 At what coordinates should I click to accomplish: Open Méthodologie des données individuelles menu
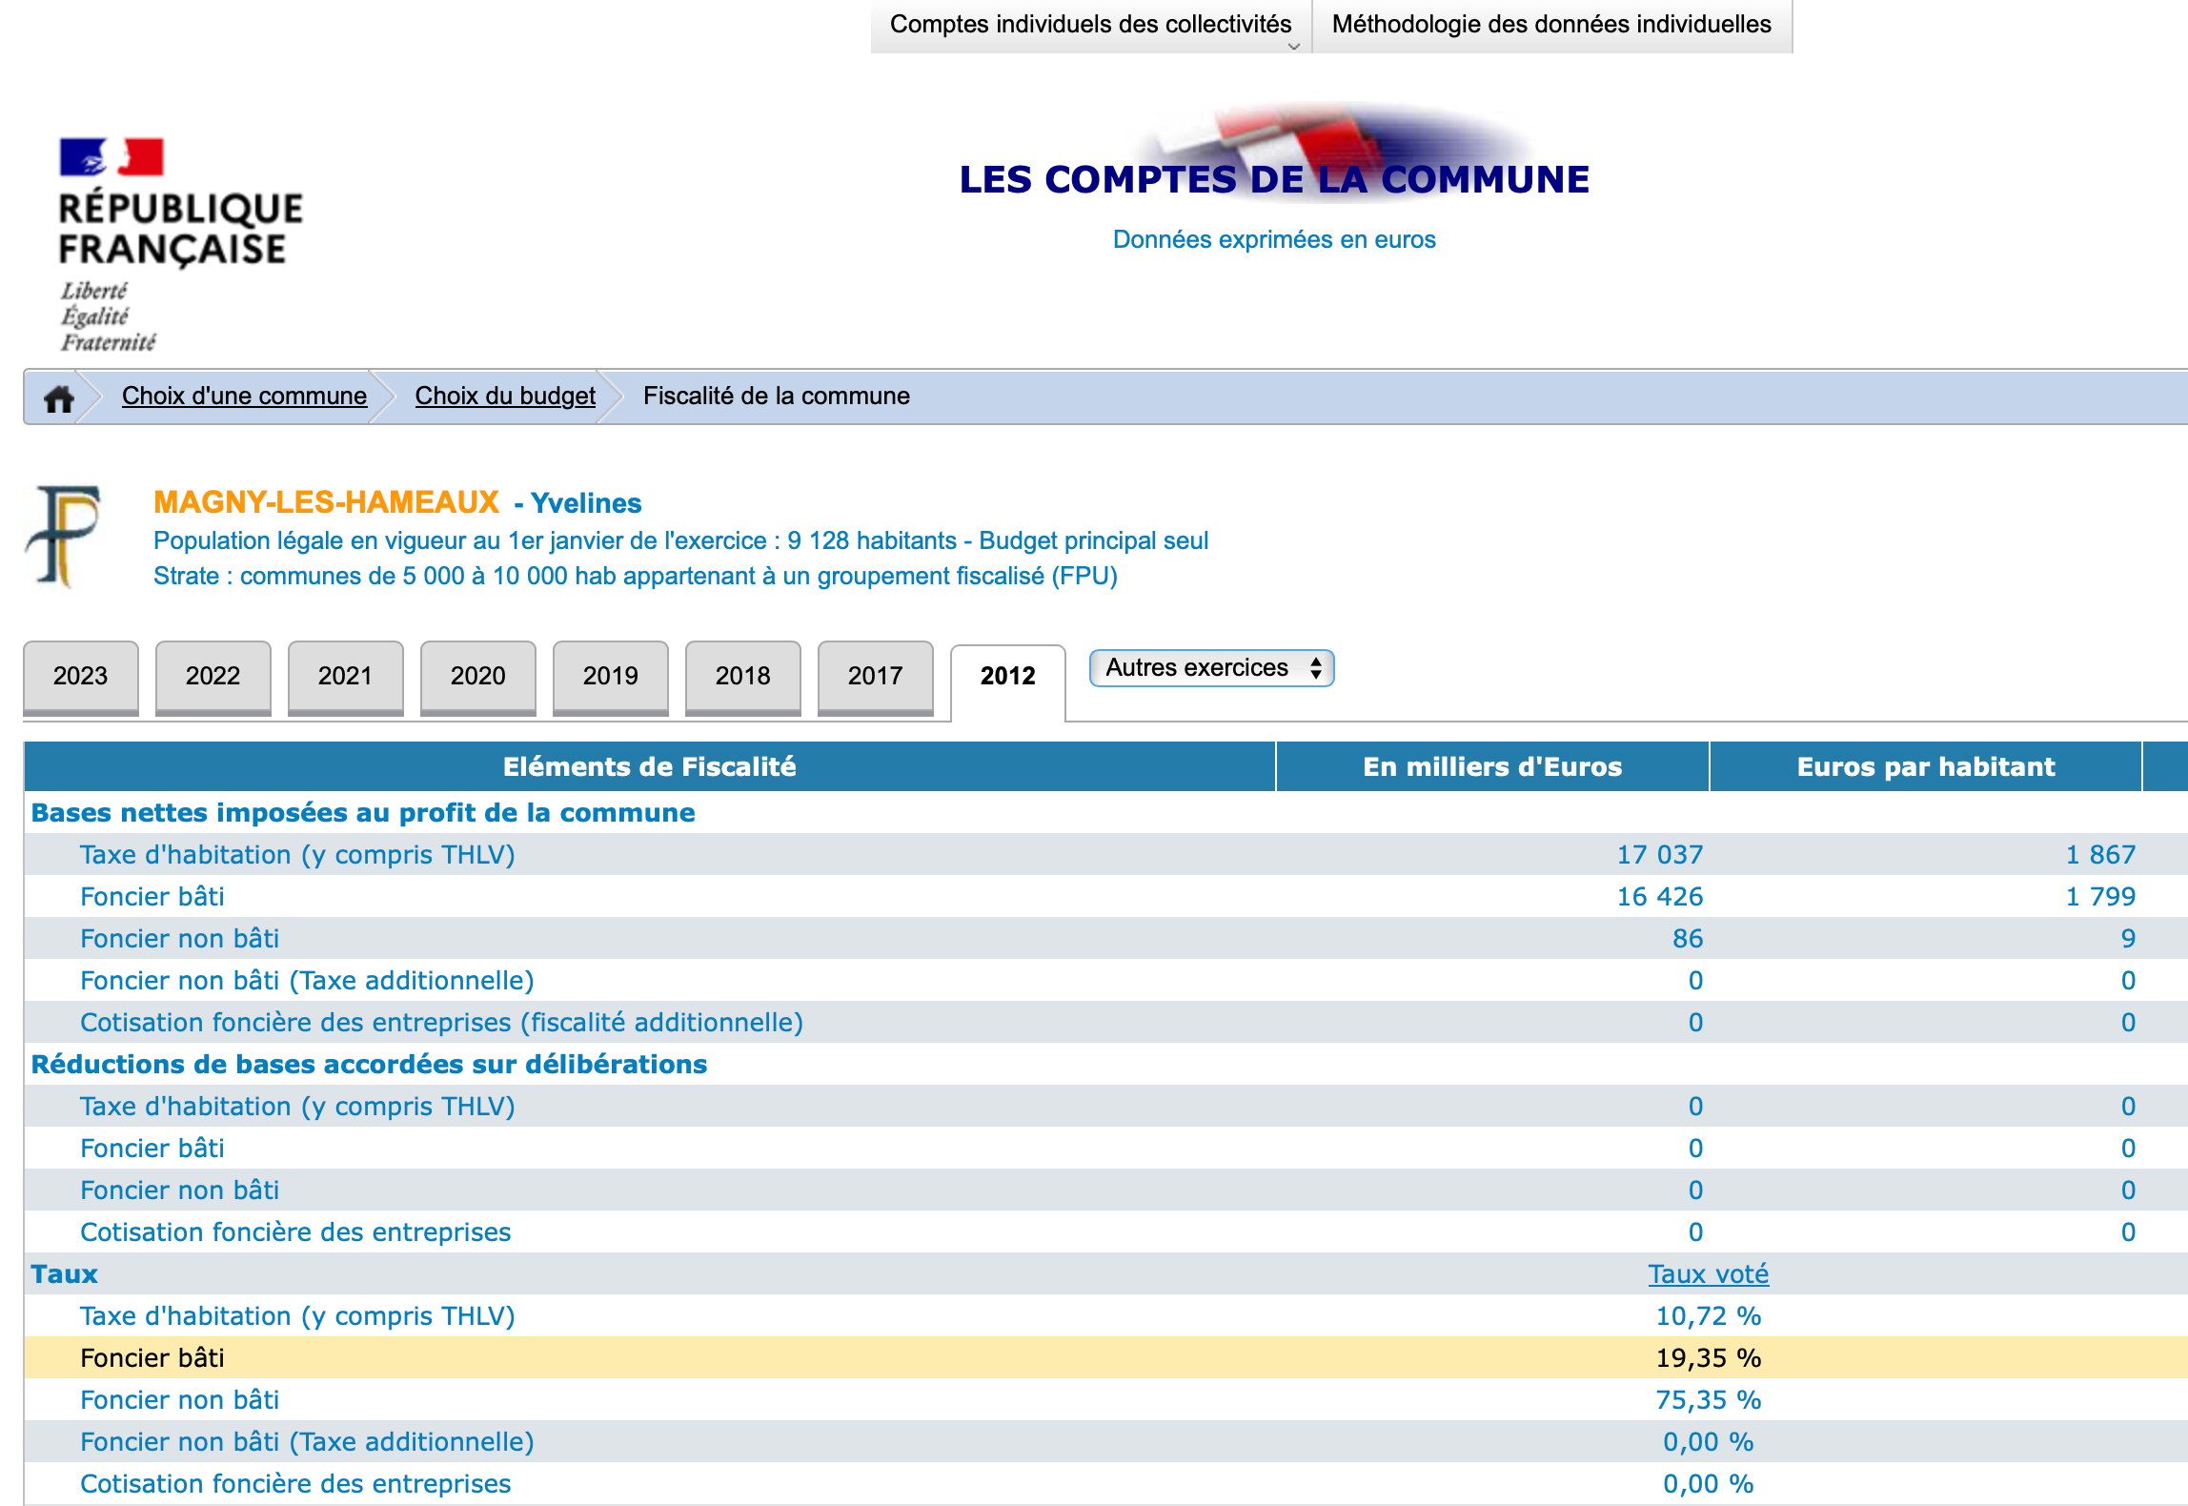pyautogui.click(x=1550, y=25)
